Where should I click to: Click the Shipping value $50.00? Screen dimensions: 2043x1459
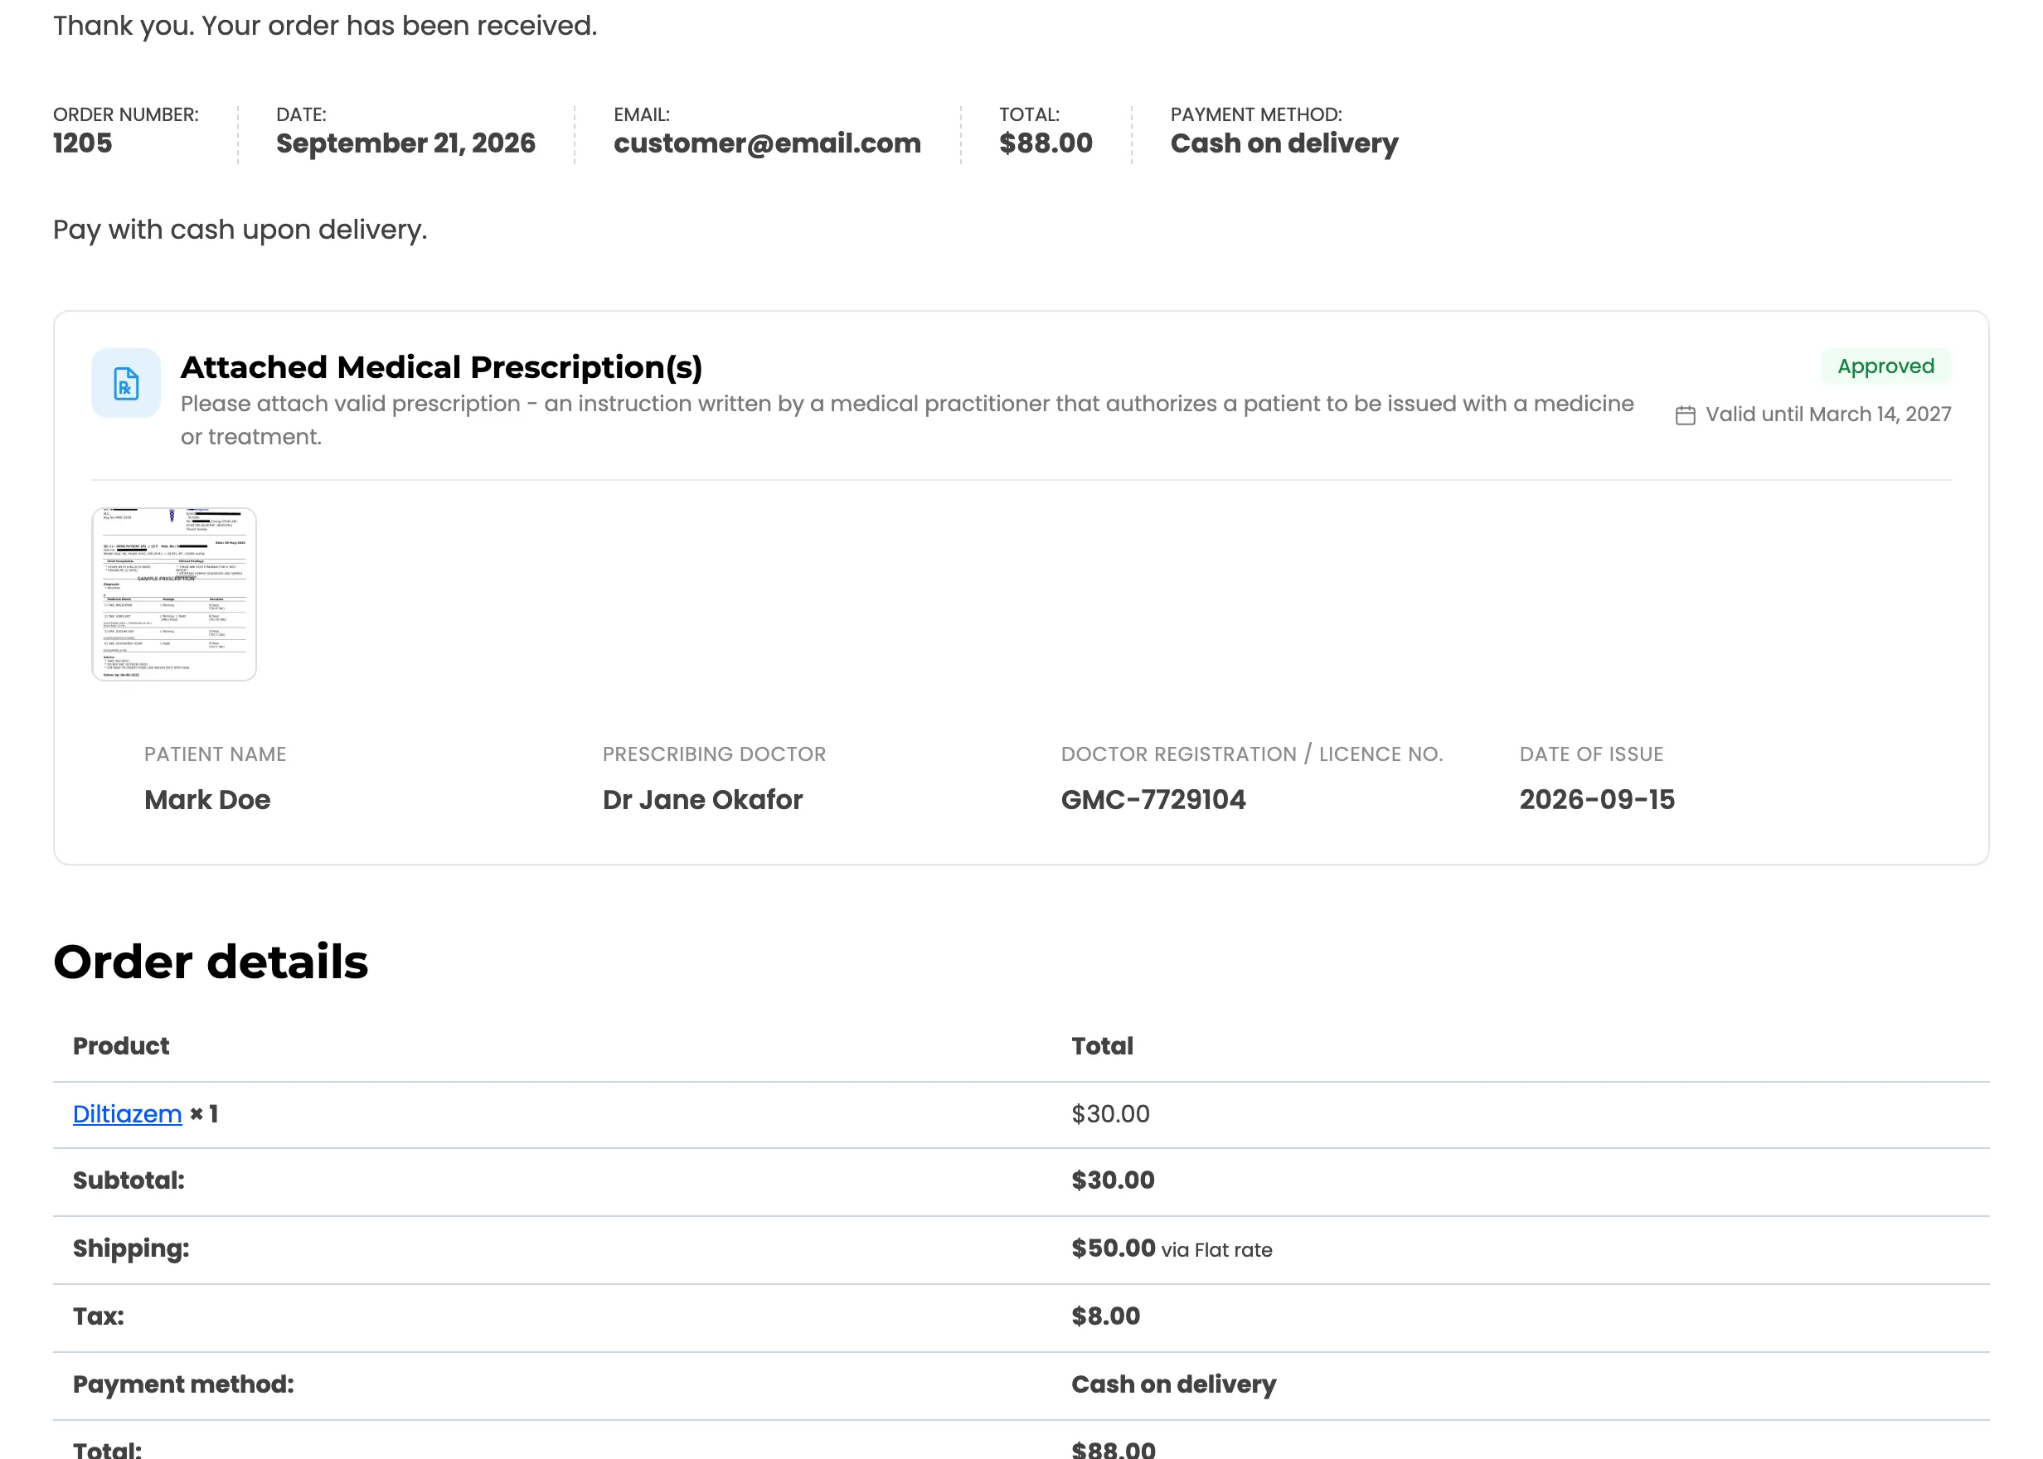(1114, 1248)
